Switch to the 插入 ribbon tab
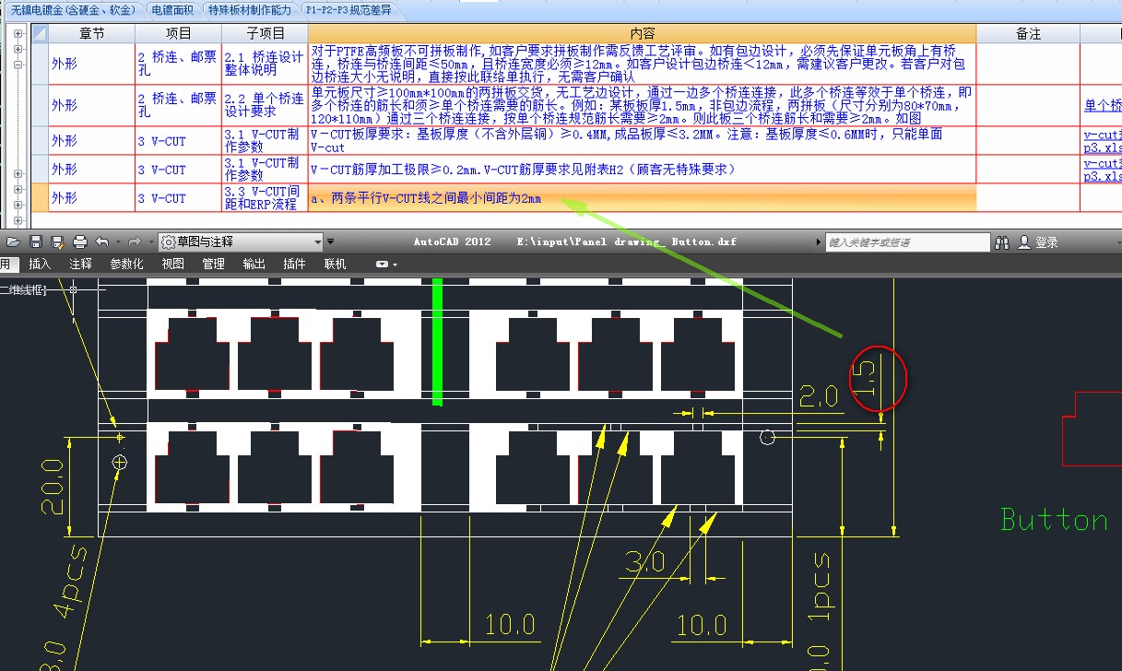Screen dimensions: 1122x671 40,264
